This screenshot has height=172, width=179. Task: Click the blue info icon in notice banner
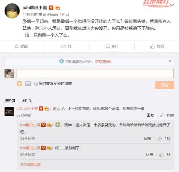point(62,61)
